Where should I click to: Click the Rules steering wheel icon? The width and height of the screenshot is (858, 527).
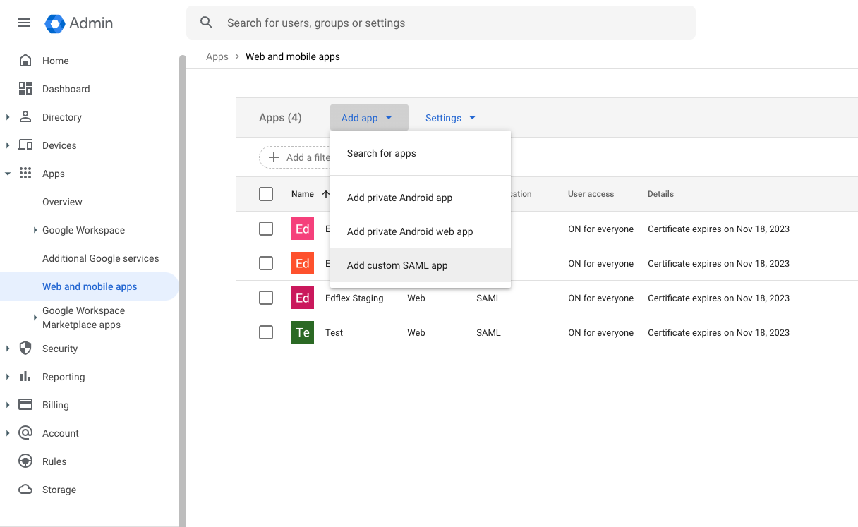(25, 461)
